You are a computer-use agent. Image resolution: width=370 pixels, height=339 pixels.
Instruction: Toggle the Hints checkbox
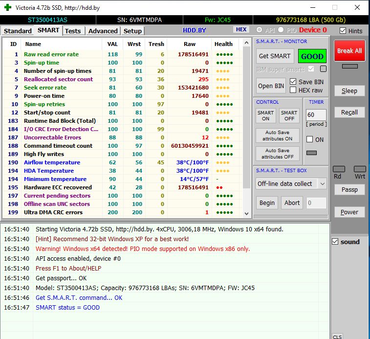(x=343, y=31)
